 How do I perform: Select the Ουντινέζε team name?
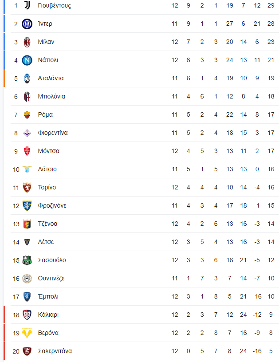tap(51, 279)
